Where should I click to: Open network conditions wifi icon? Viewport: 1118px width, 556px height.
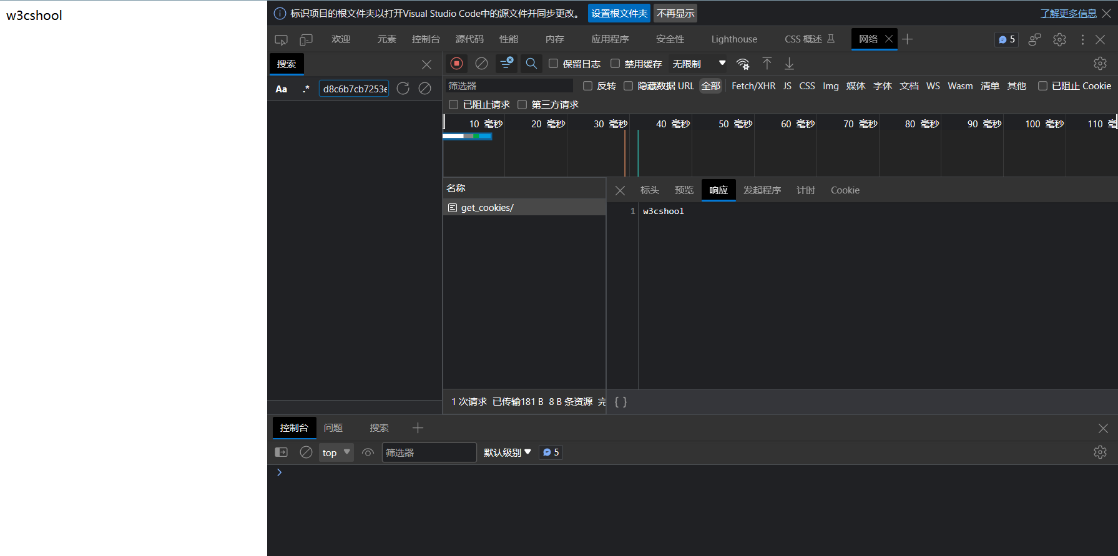click(x=743, y=64)
